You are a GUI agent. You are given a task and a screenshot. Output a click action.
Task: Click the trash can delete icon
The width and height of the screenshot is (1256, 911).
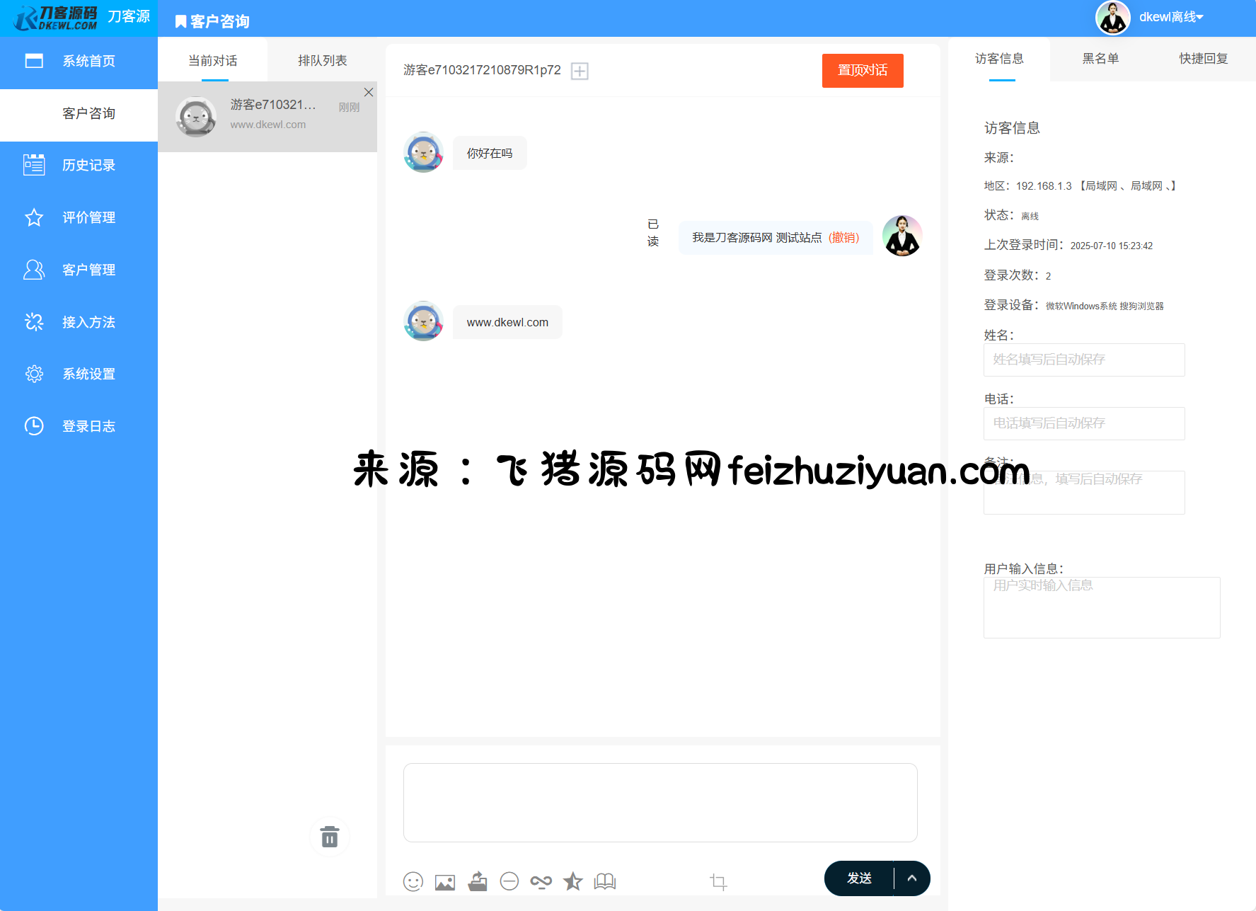pyautogui.click(x=330, y=837)
